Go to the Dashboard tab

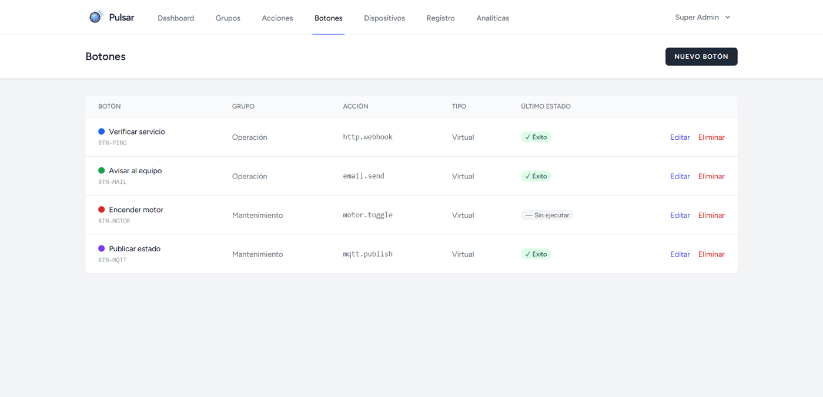(x=176, y=18)
